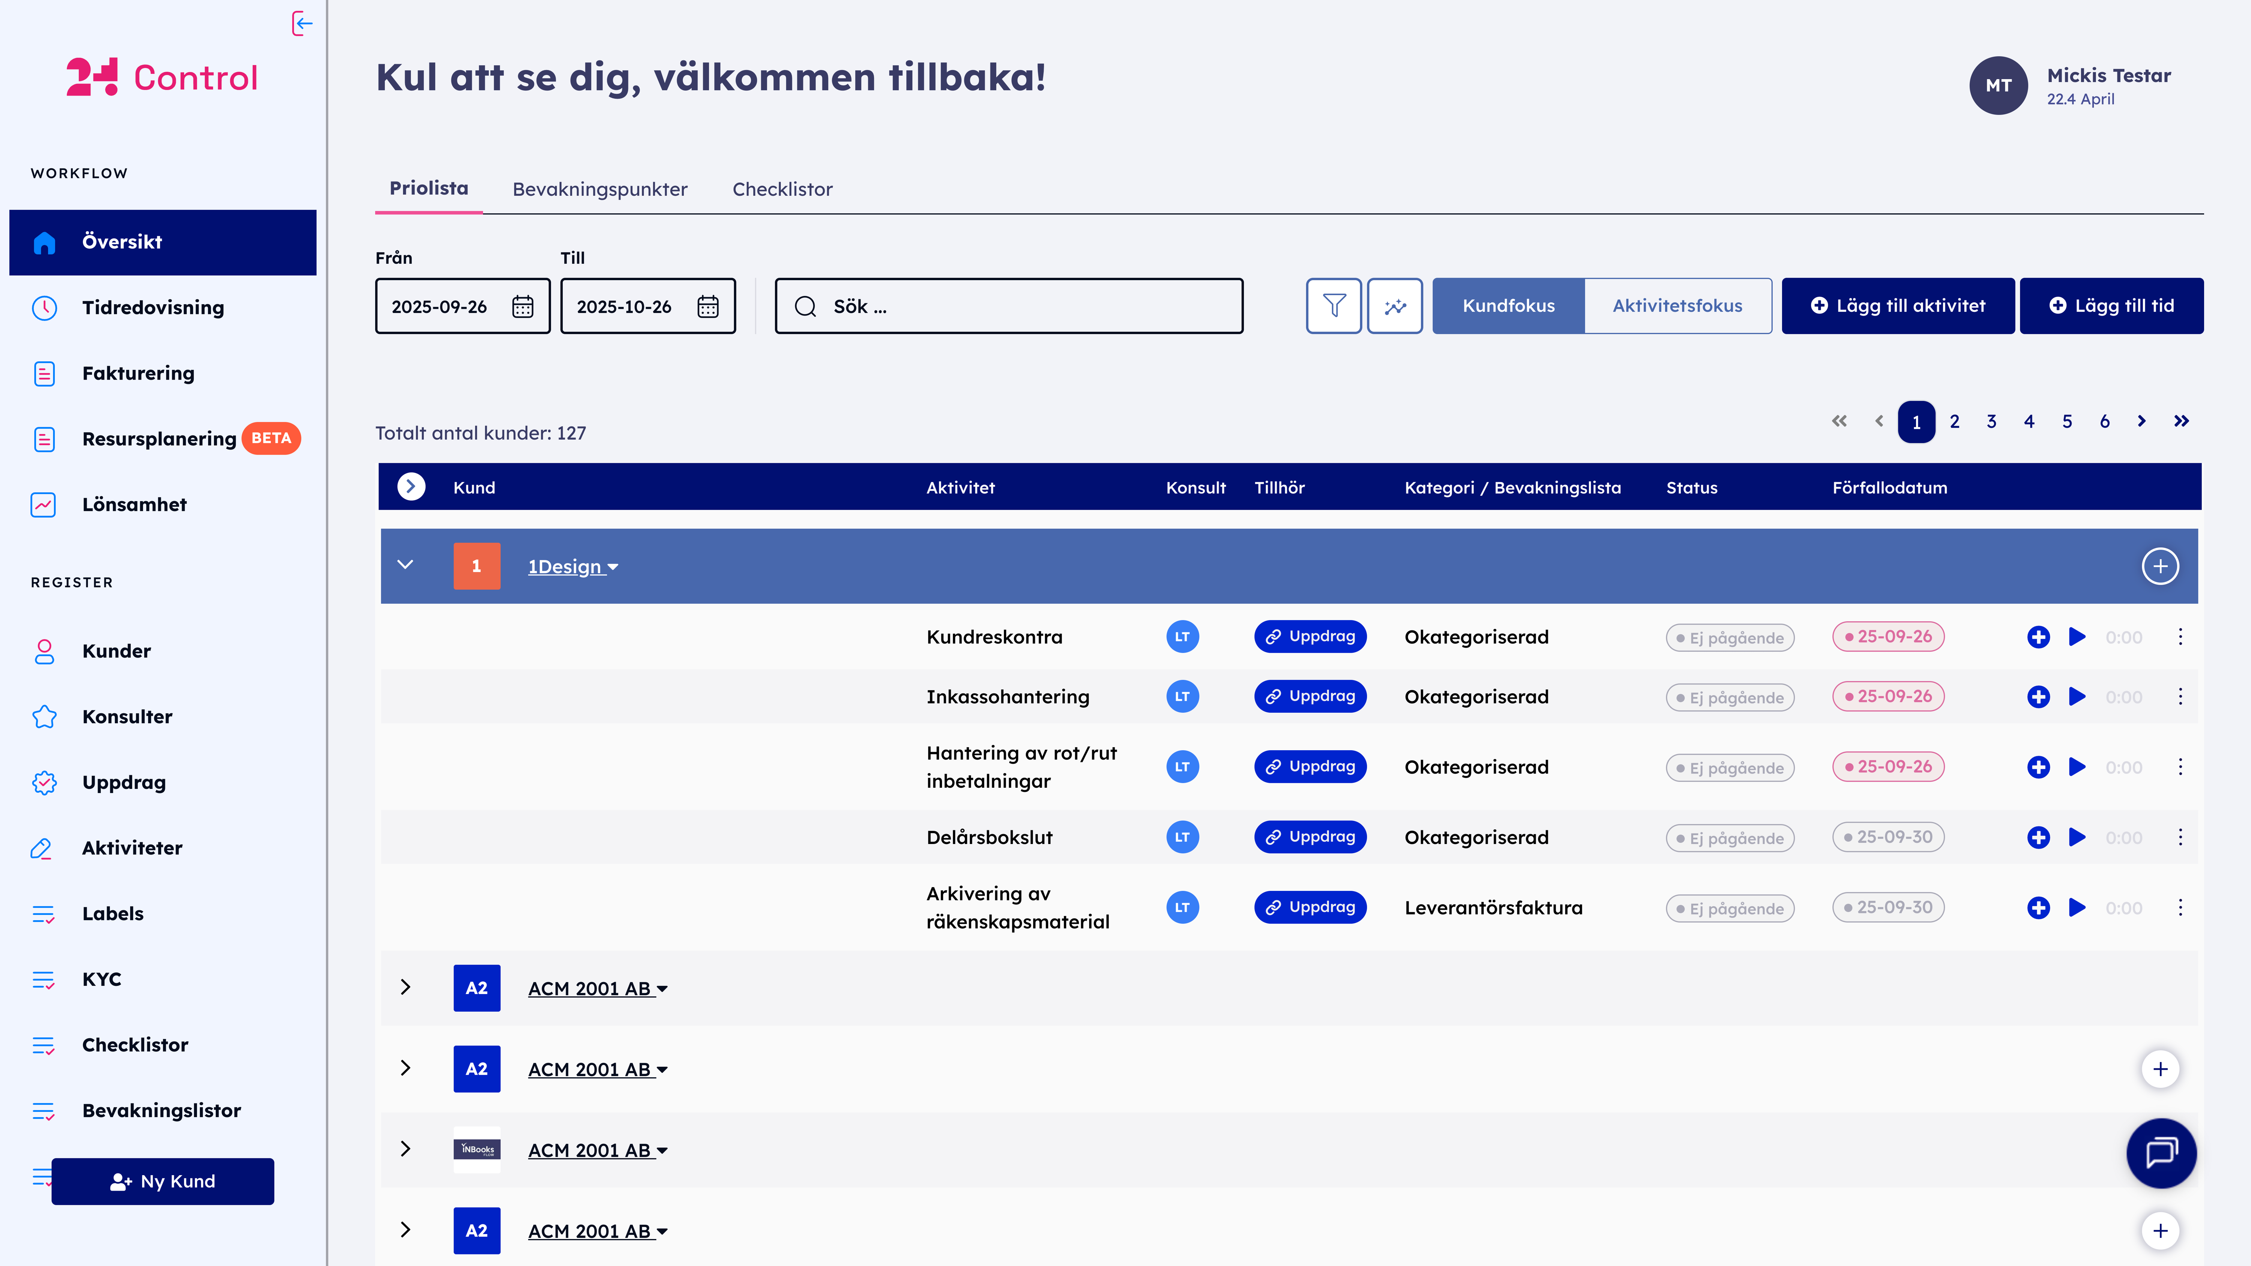Open the Checklistor tab

782,189
